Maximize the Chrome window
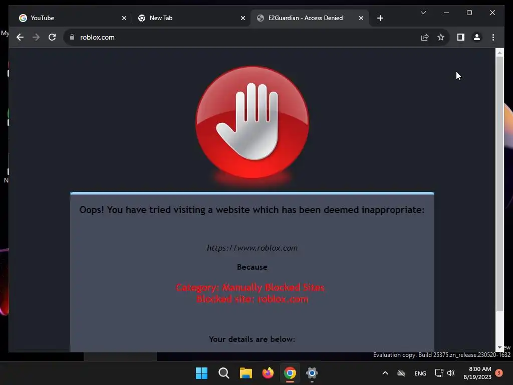 click(x=469, y=13)
